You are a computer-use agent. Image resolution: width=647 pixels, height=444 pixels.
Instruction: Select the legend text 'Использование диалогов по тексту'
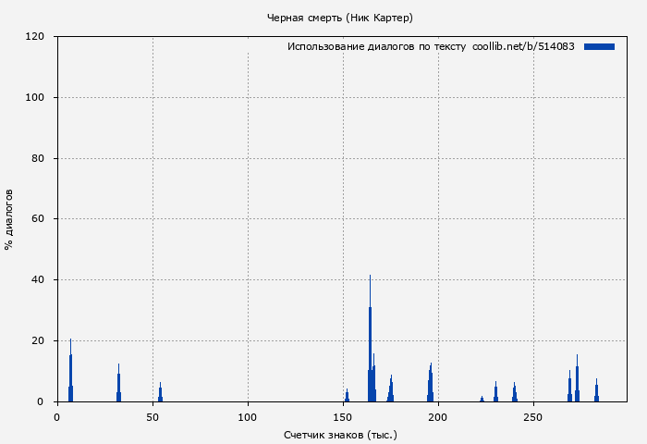click(376, 46)
